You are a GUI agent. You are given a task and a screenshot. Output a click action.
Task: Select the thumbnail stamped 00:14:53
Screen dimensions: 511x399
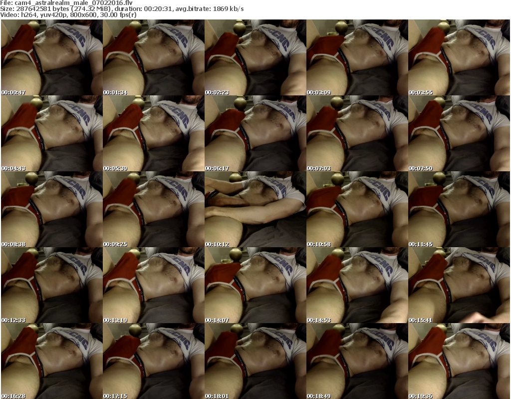357,285
